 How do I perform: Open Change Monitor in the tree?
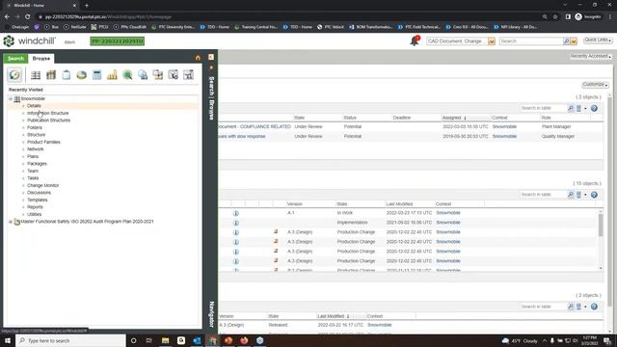[x=42, y=185]
